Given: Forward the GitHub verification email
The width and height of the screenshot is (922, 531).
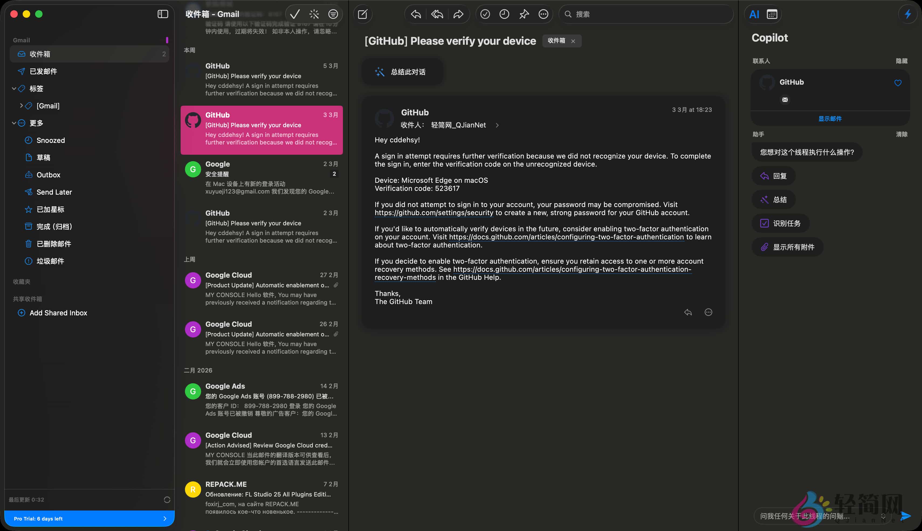Looking at the screenshot, I should point(458,14).
